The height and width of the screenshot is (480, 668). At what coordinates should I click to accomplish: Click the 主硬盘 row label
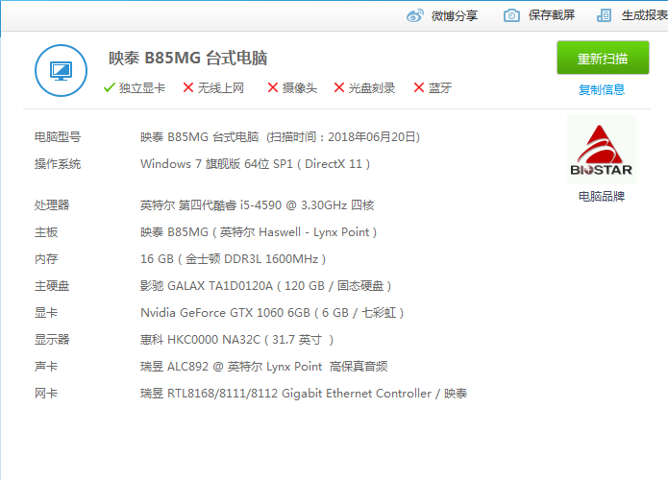[x=52, y=285]
